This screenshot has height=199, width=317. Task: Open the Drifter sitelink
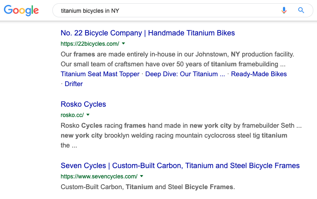73,84
